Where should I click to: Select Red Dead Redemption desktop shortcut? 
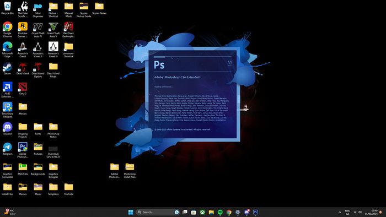point(68,30)
